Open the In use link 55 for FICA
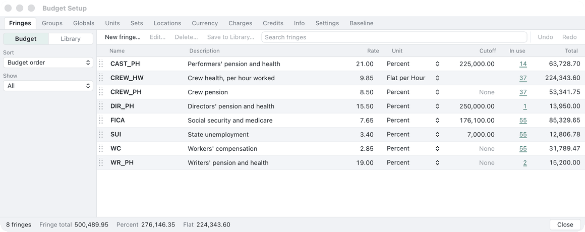Screen dimensions: 585x232 [523, 121]
